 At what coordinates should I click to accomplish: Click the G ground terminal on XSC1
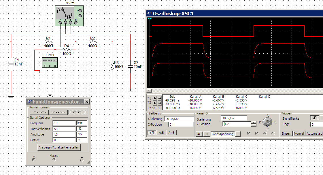click(80, 10)
